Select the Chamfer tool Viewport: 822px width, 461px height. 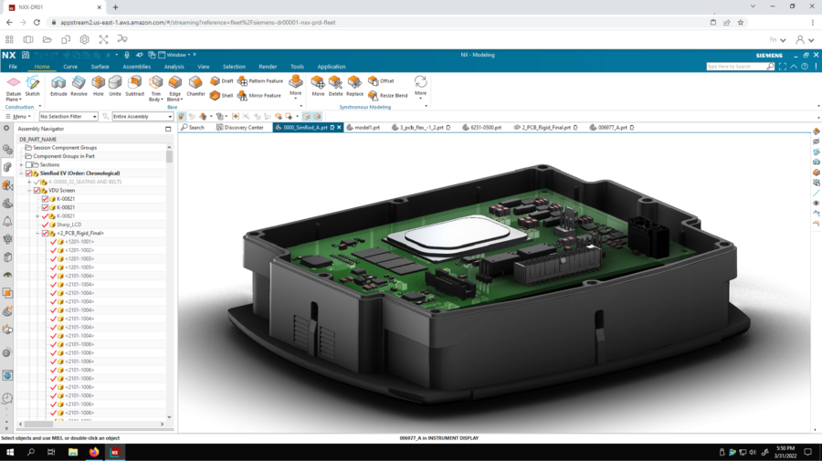pyautogui.click(x=195, y=84)
